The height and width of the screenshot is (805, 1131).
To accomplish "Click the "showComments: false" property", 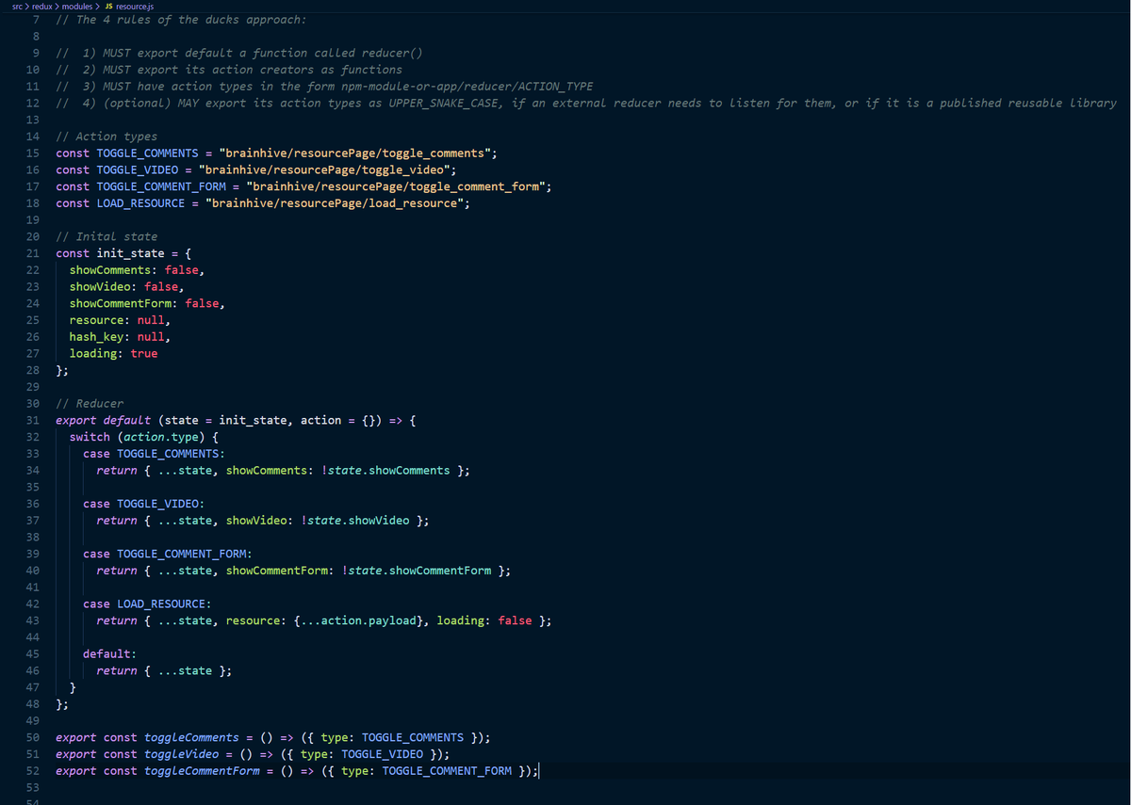I will (134, 270).
